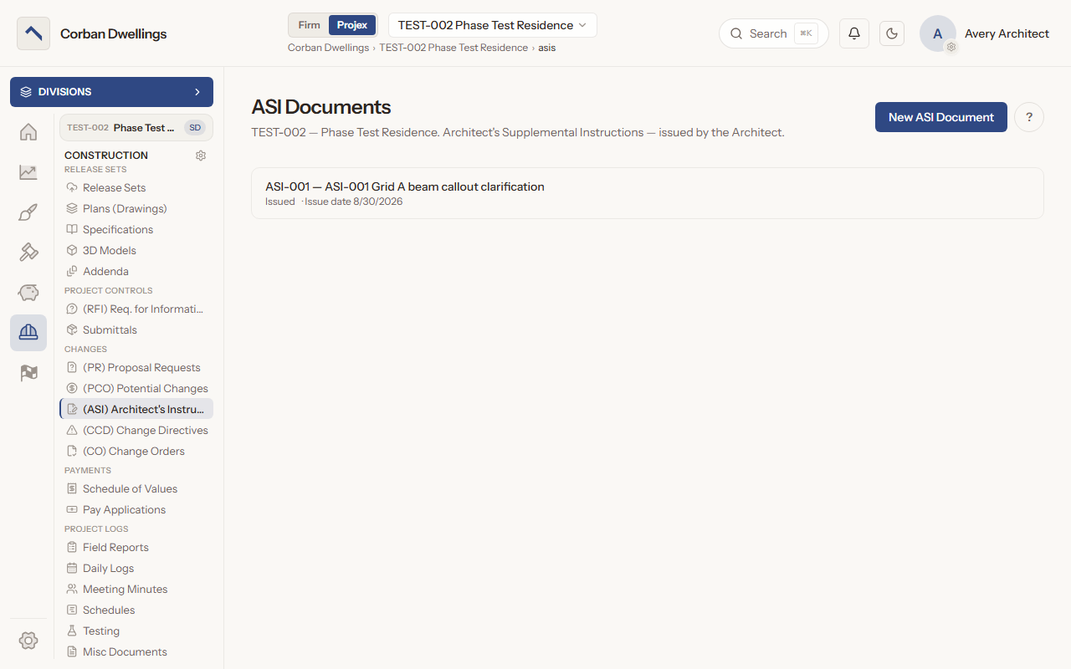The height and width of the screenshot is (669, 1071).
Task: Open (PCO) Potential Changes
Action: click(136, 389)
